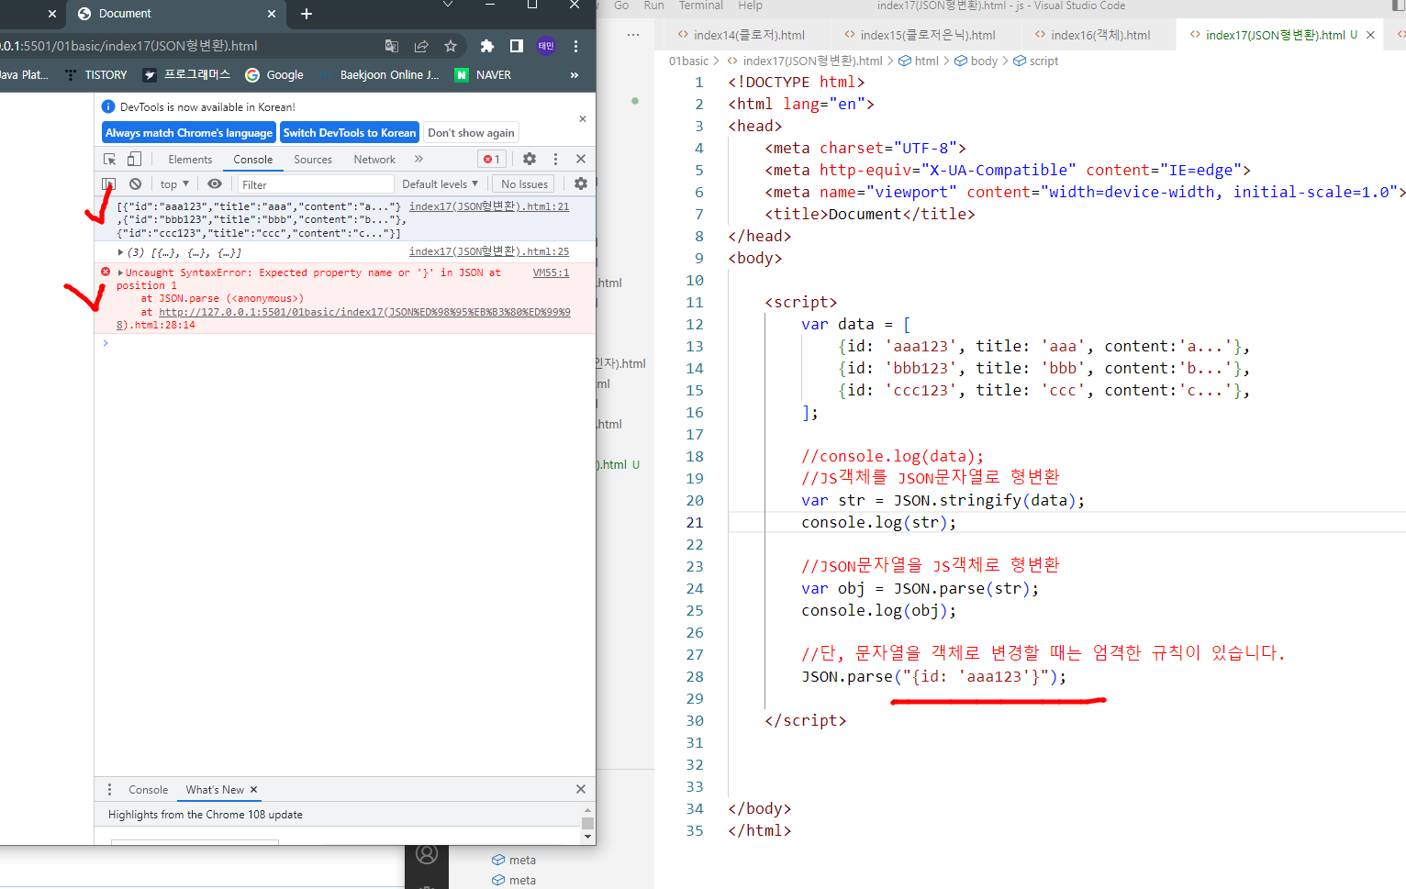This screenshot has height=889, width=1406.
Task: Expand the Uncaught SyntaxError entry
Action: click(121, 272)
